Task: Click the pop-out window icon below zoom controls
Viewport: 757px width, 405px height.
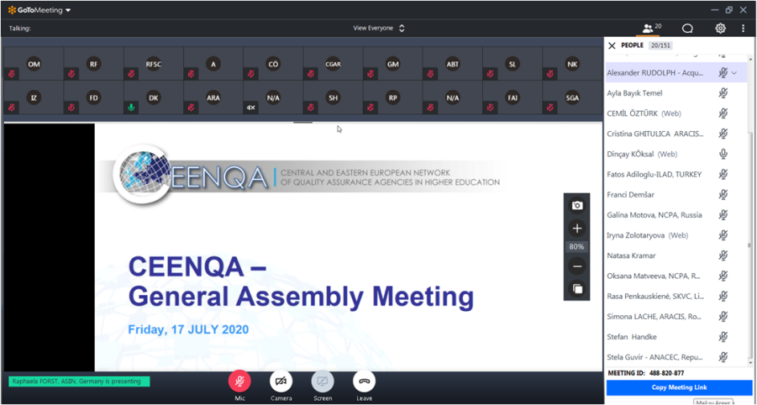Action: click(x=577, y=289)
